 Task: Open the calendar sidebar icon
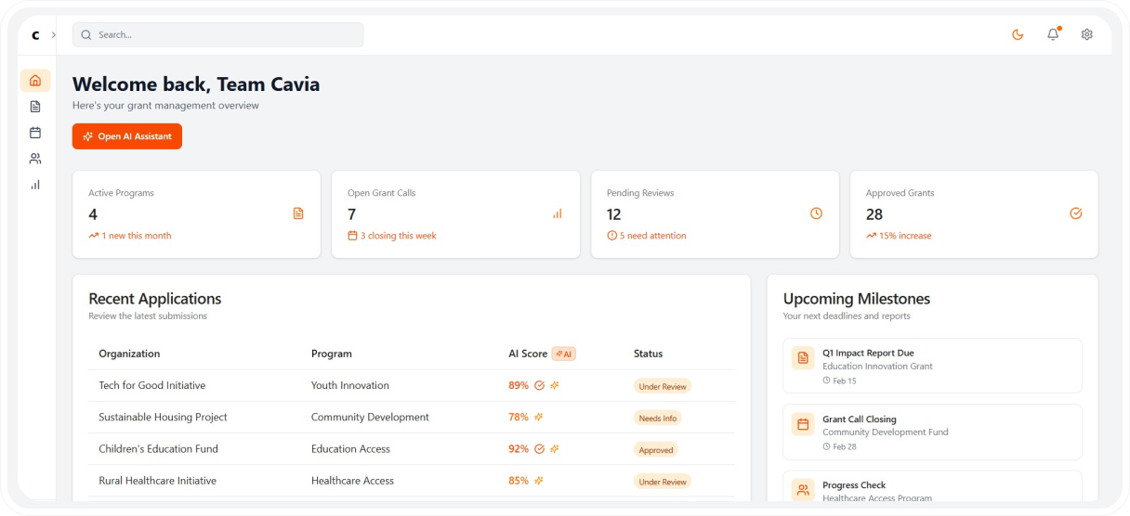pos(35,133)
